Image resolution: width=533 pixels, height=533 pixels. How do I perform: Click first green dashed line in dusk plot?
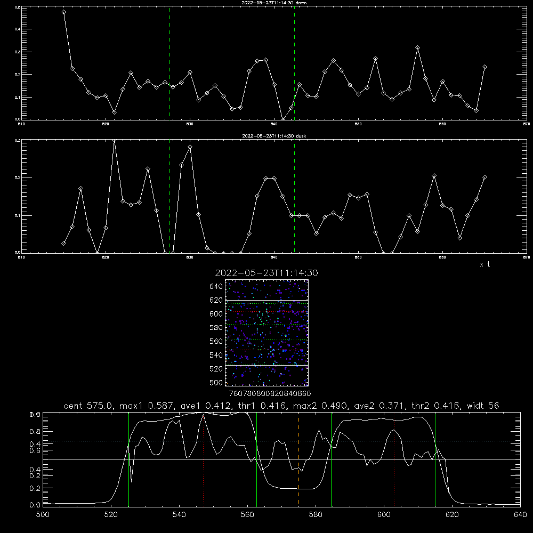pos(169,196)
